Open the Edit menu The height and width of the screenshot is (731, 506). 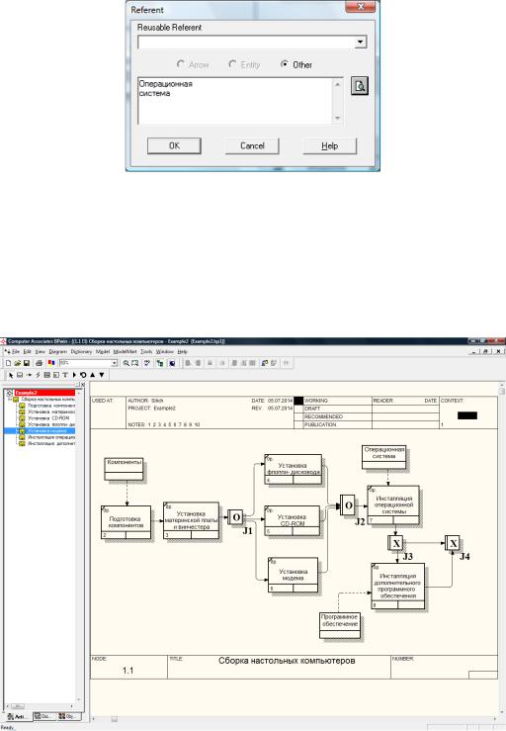(x=27, y=351)
